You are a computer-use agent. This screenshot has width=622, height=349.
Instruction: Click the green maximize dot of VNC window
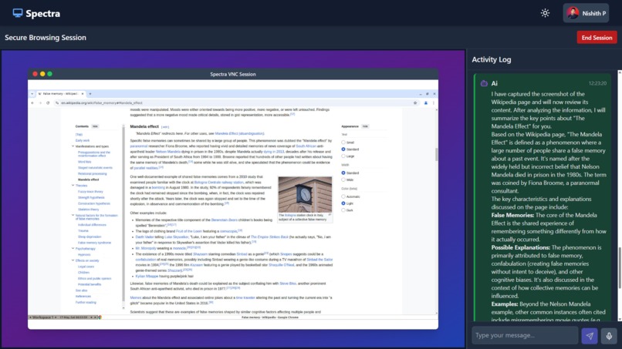coord(49,74)
